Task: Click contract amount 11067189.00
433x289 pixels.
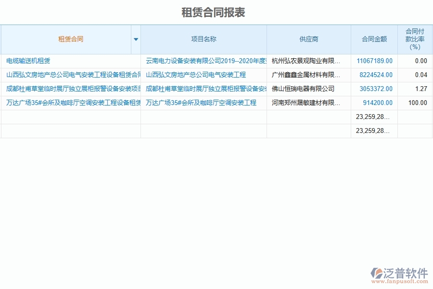Action: coord(374,61)
